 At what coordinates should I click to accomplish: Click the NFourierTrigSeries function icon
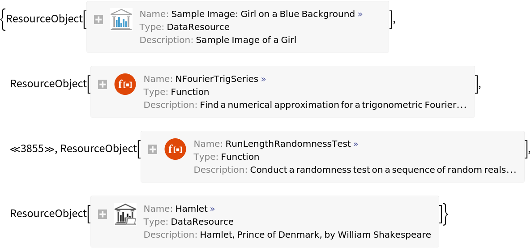click(x=125, y=84)
